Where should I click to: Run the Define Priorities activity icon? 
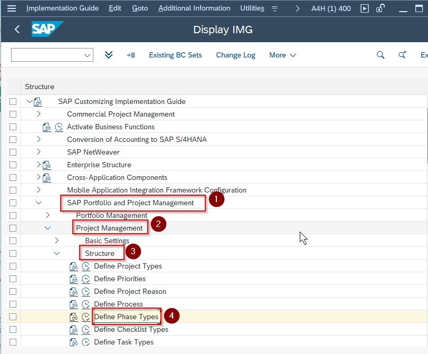coord(85,279)
